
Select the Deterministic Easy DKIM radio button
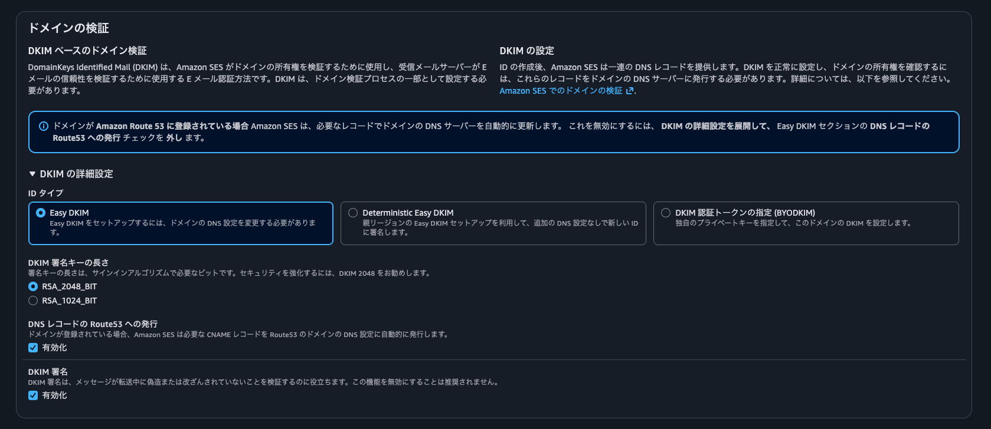(x=353, y=213)
